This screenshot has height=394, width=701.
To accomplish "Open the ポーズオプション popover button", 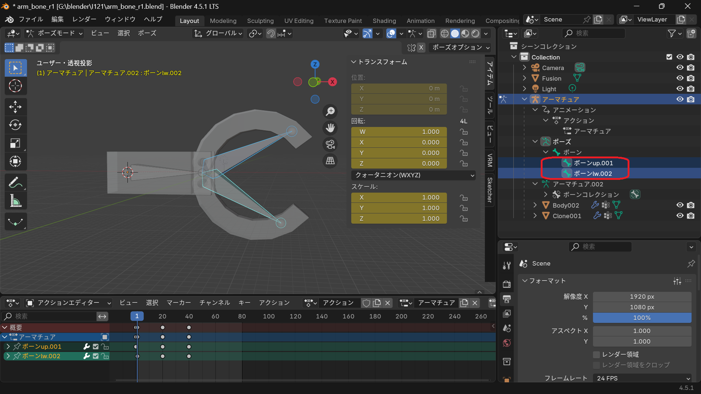I will click(461, 47).
